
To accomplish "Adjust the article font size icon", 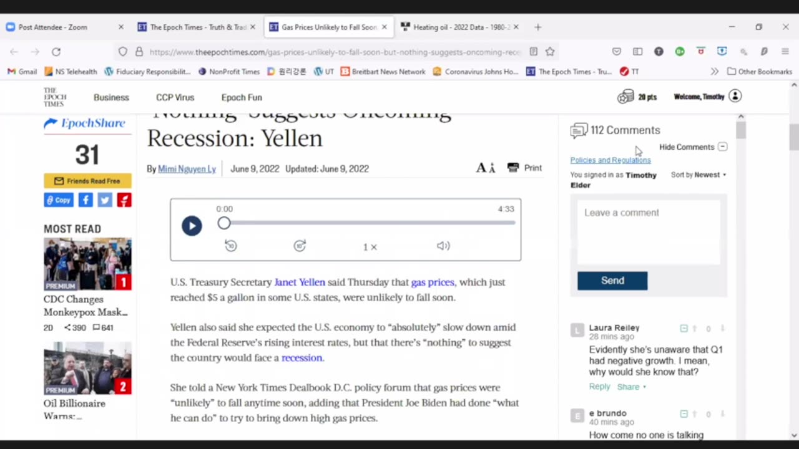I will pyautogui.click(x=486, y=168).
